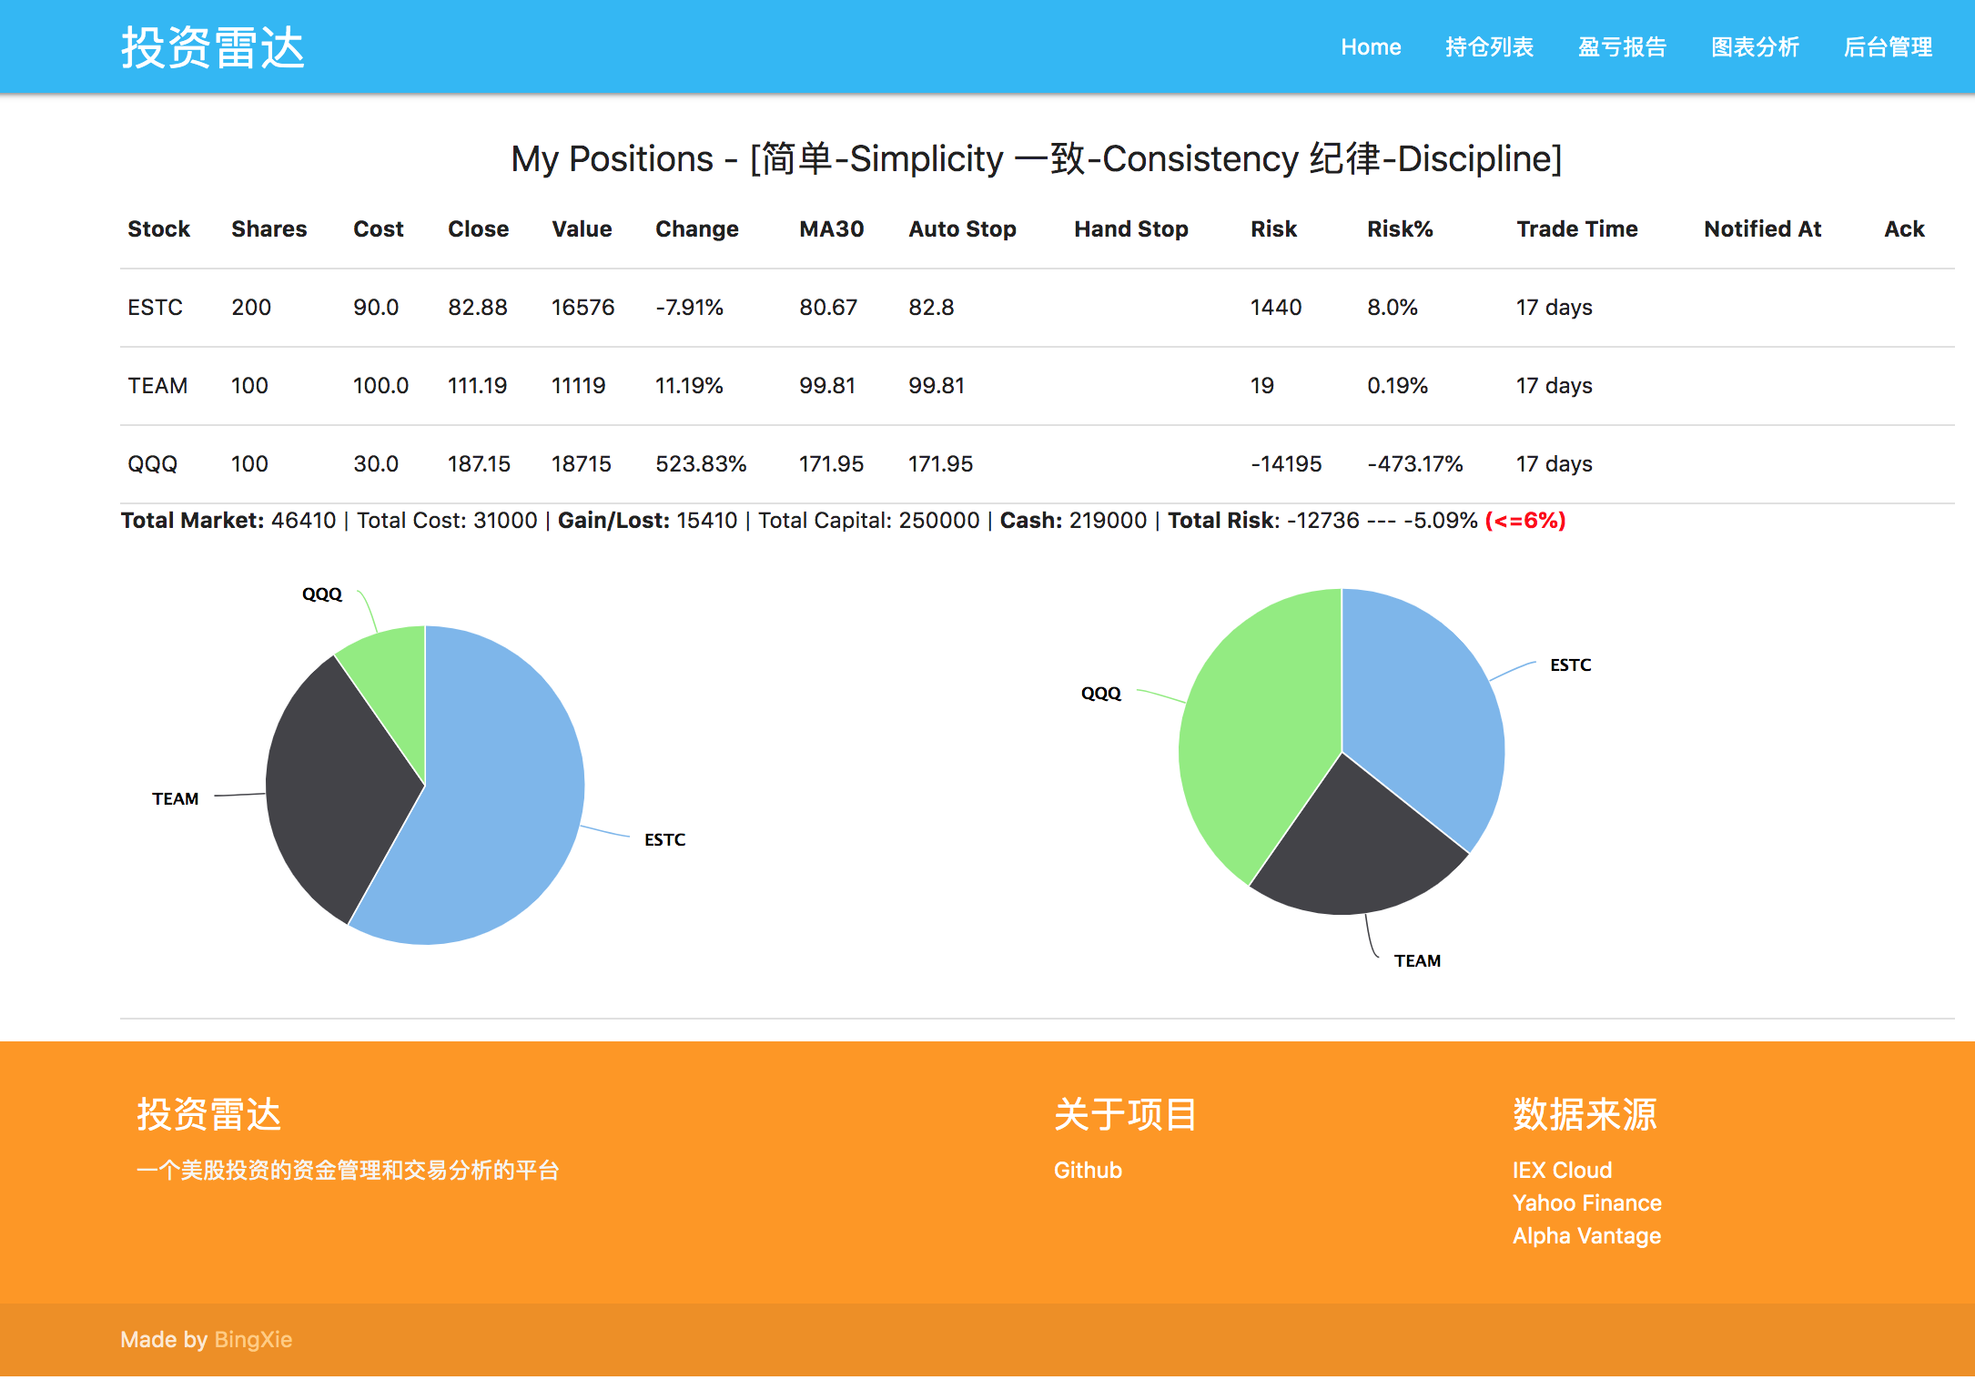This screenshot has width=1975, height=1380.
Task: Click the Risk% column header
Action: (x=1399, y=229)
